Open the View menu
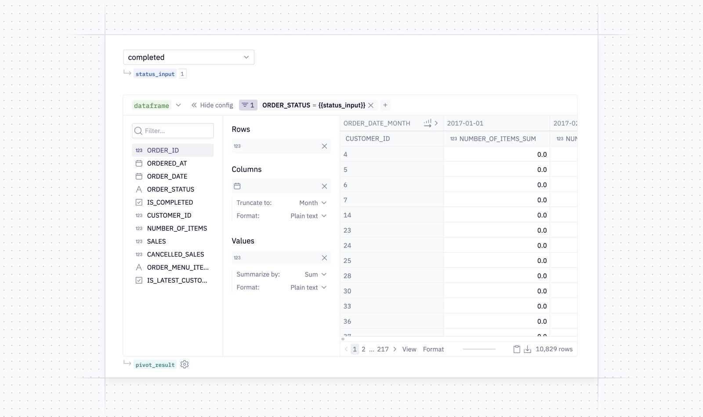The width and height of the screenshot is (703, 417). pos(409,349)
